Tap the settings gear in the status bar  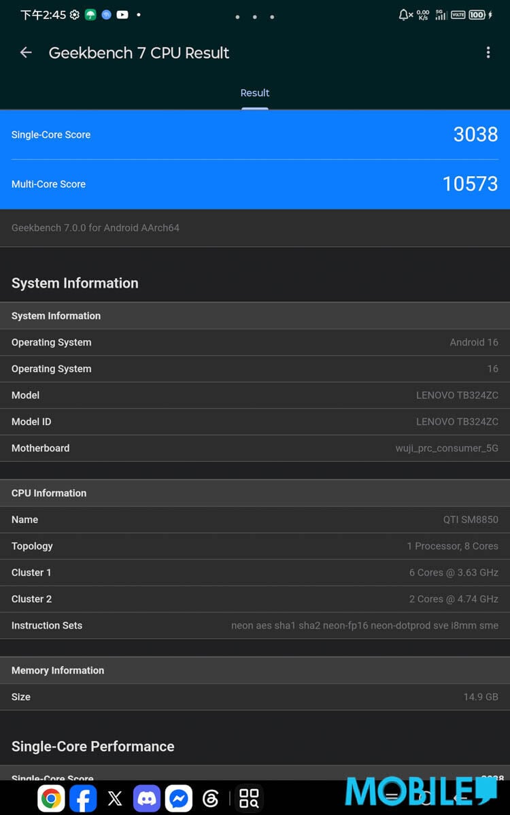pos(75,14)
